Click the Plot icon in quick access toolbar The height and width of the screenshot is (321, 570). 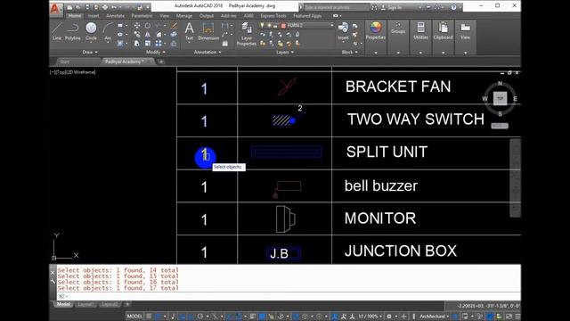click(x=105, y=7)
